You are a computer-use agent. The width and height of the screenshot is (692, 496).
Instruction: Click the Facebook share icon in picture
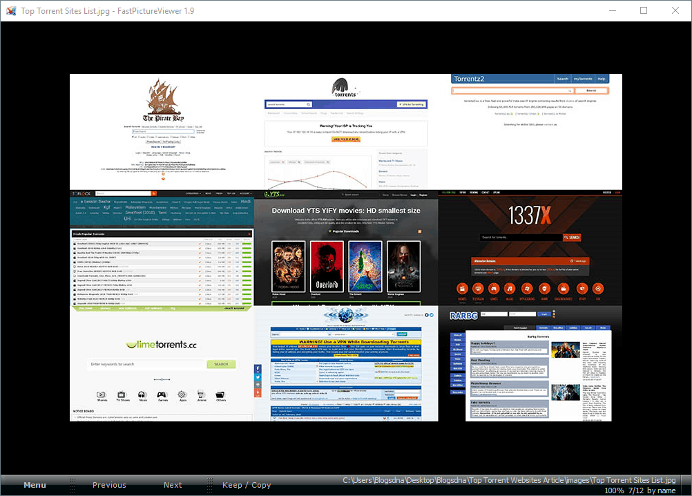tap(258, 369)
